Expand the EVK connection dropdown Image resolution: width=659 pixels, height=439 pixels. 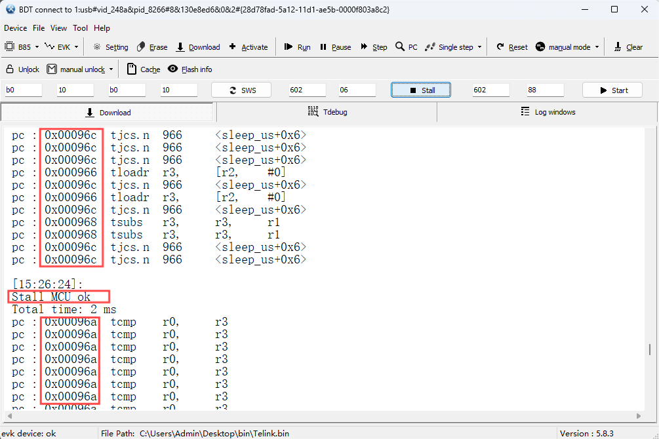tap(77, 47)
